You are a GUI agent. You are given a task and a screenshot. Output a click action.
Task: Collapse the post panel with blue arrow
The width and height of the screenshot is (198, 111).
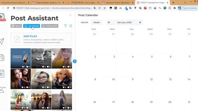[75, 61]
